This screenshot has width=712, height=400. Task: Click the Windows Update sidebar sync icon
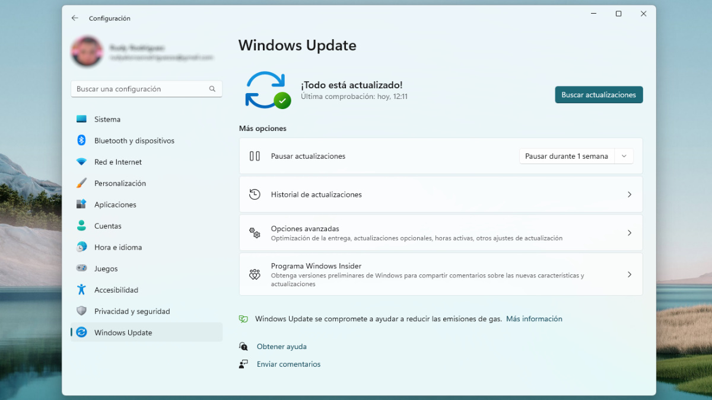click(x=81, y=332)
